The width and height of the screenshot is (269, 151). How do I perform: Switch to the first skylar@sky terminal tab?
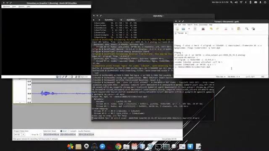click(109, 20)
